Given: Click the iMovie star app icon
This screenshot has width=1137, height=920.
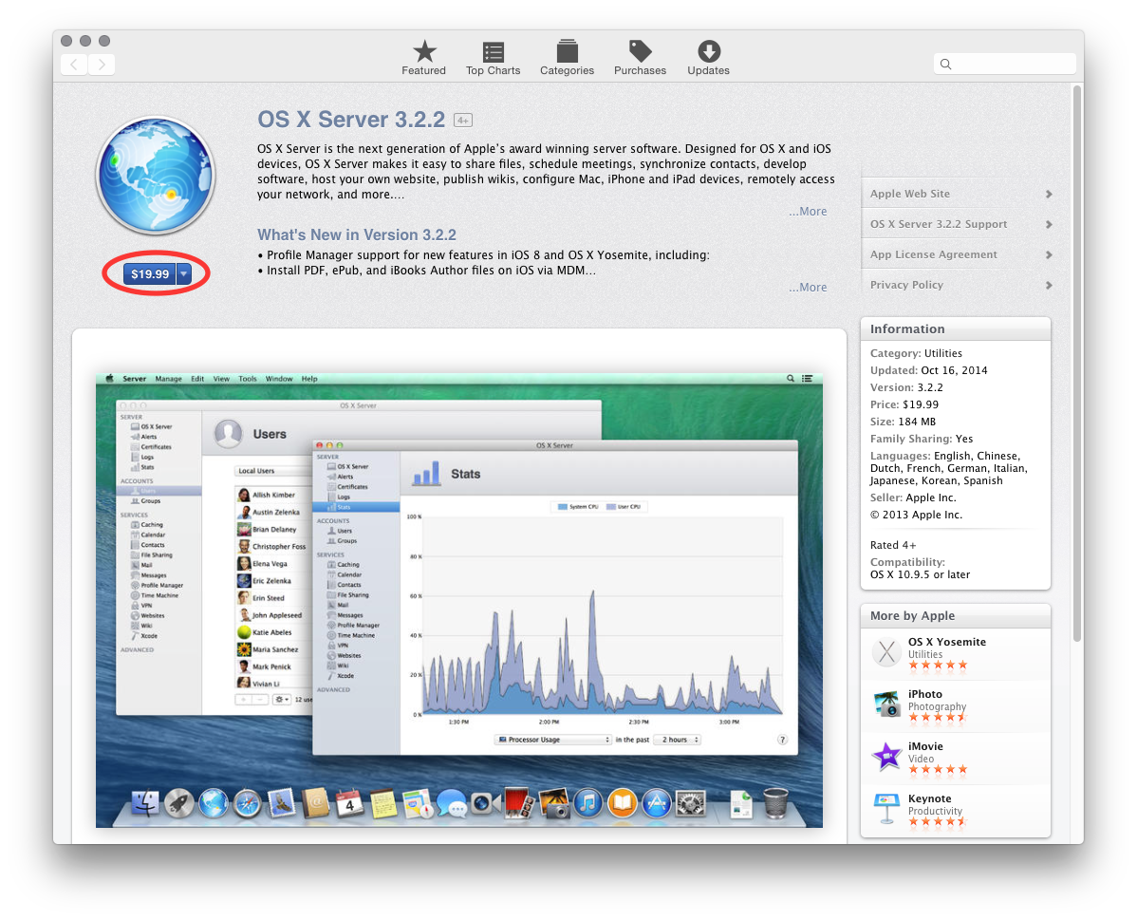Looking at the screenshot, I should 886,757.
